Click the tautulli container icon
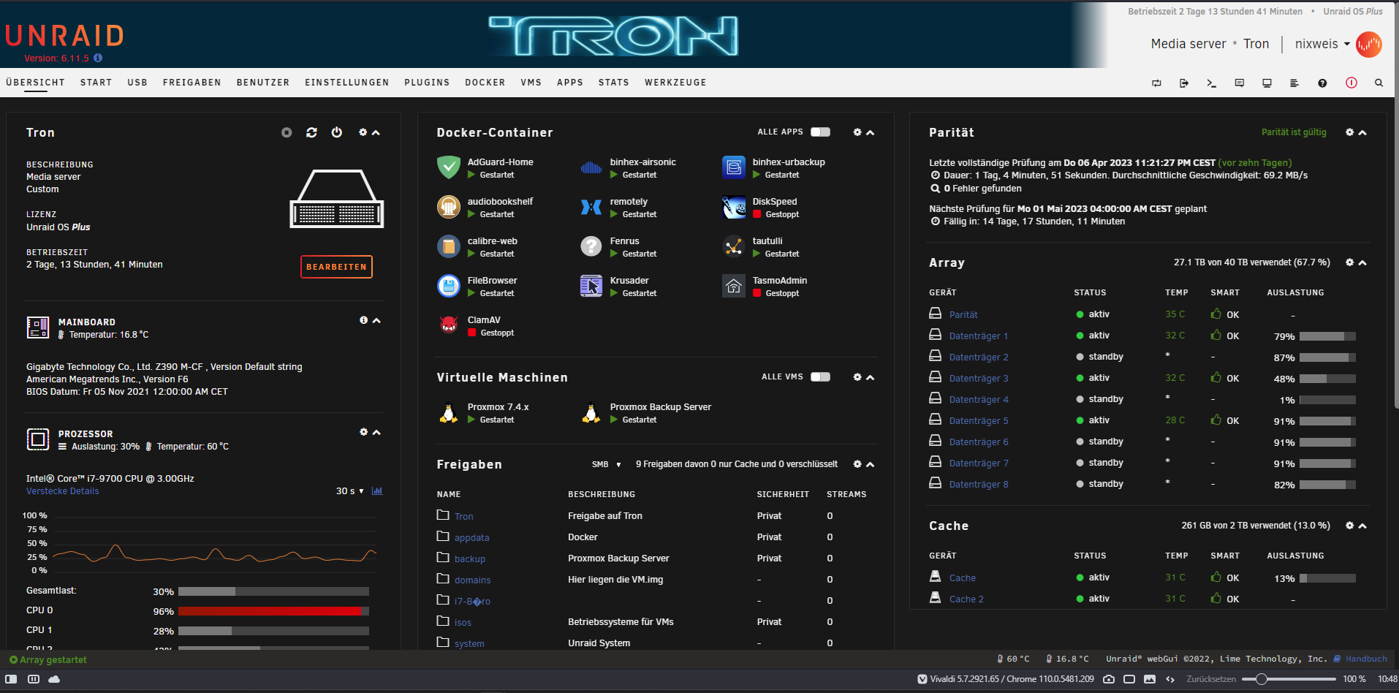Viewport: 1399px width, 693px height. pos(733,246)
